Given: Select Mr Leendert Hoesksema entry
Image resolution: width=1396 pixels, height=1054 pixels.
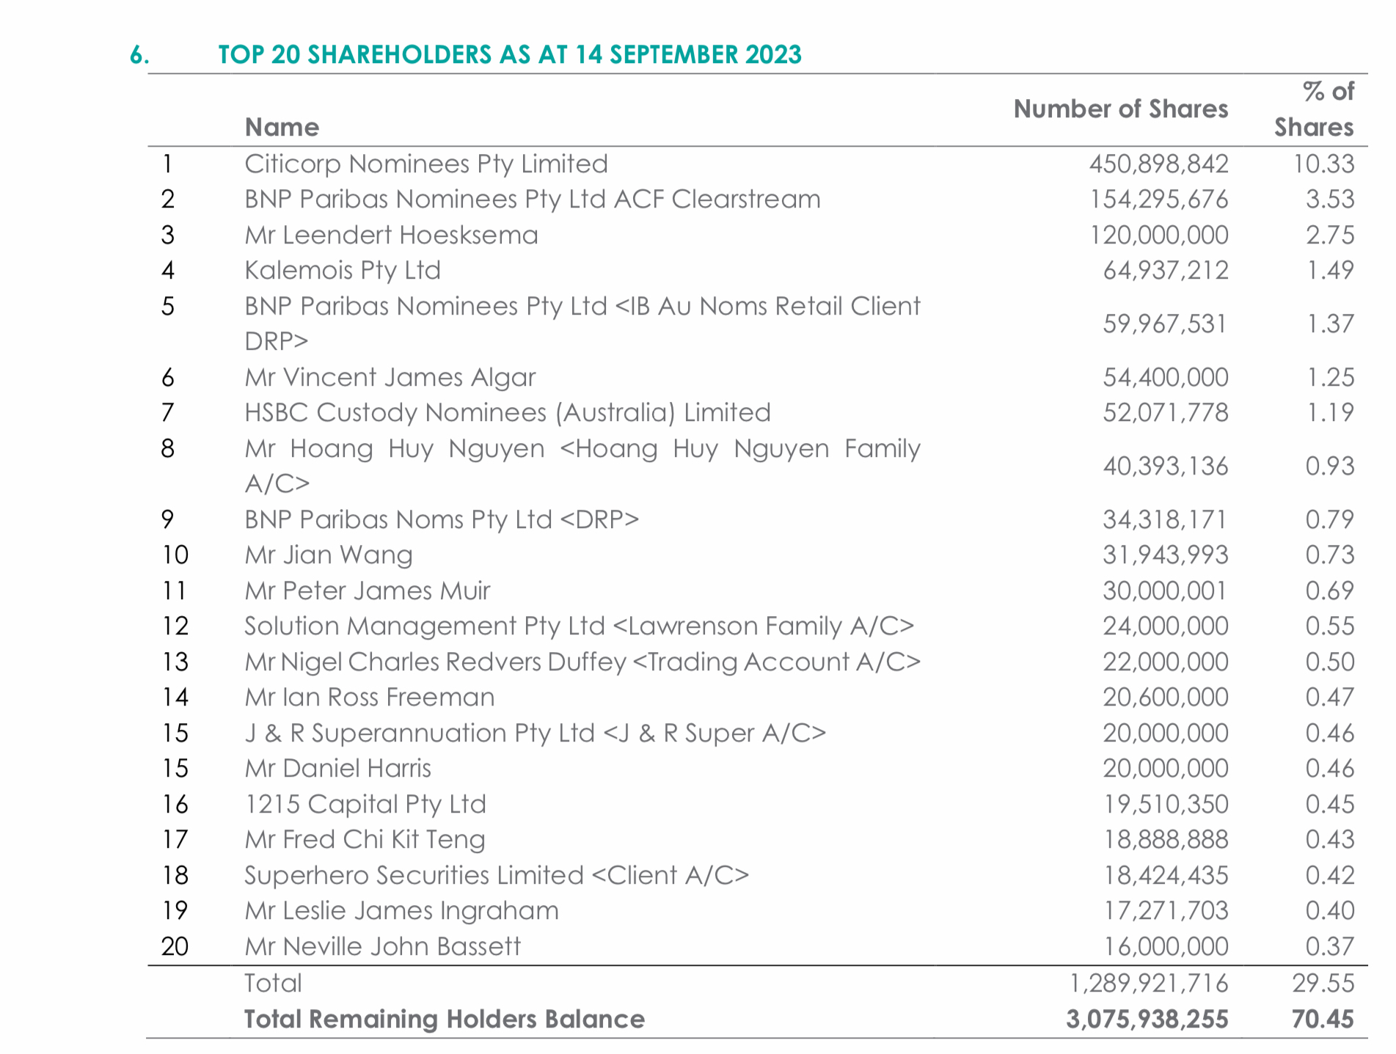Looking at the screenshot, I should (391, 235).
